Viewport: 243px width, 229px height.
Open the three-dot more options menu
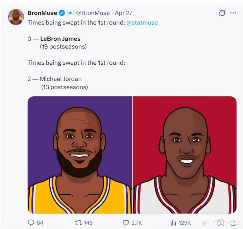233,13
